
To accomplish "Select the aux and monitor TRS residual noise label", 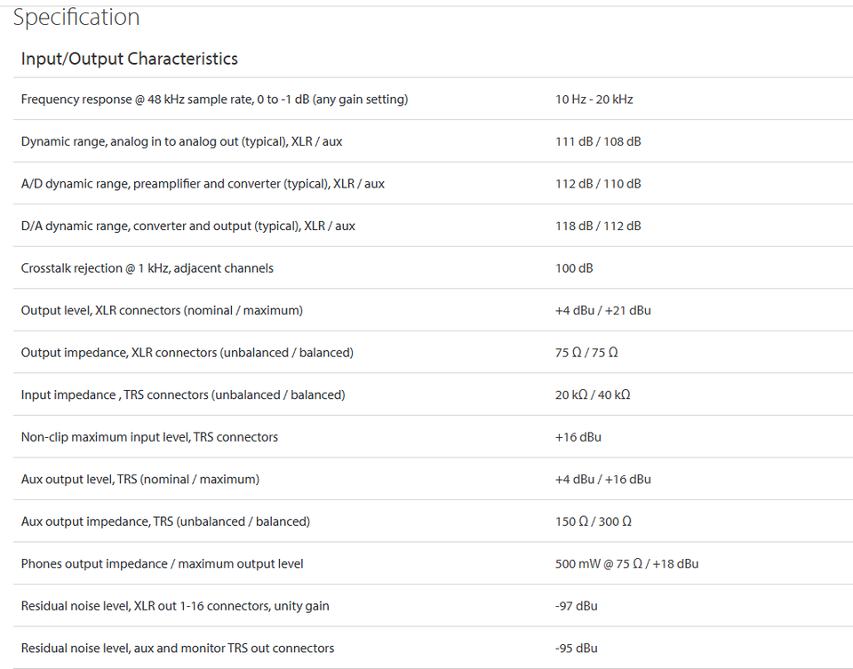I will pos(178,649).
